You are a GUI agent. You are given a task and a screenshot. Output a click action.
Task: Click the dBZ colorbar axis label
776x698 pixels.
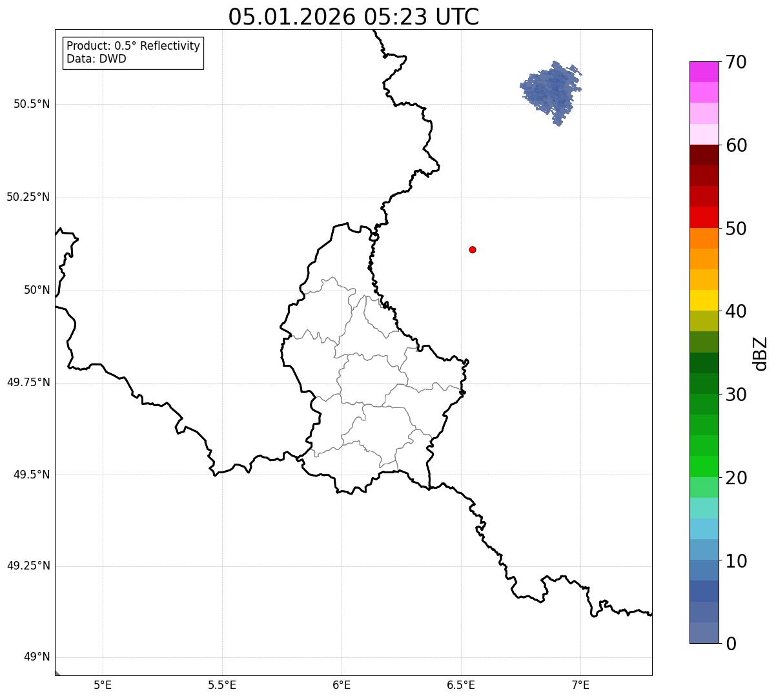(761, 353)
